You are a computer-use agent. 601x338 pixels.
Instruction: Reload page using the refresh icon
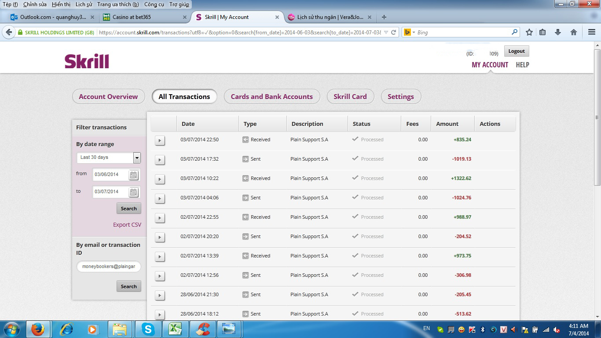point(394,32)
